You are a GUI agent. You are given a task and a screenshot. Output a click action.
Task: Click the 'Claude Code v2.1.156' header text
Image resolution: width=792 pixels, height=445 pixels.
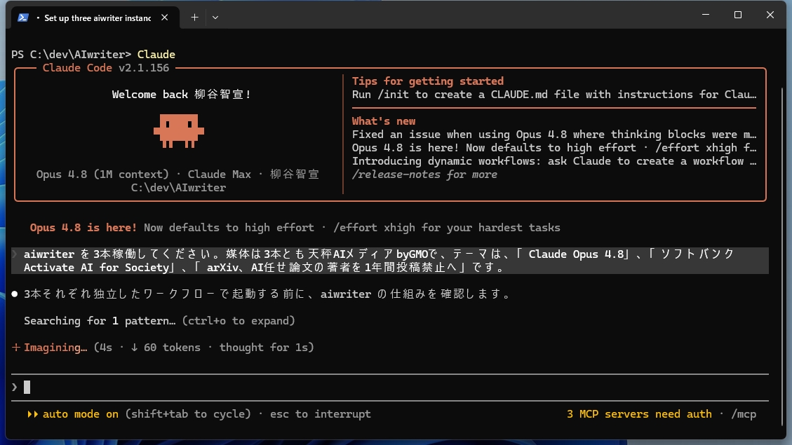tap(105, 68)
